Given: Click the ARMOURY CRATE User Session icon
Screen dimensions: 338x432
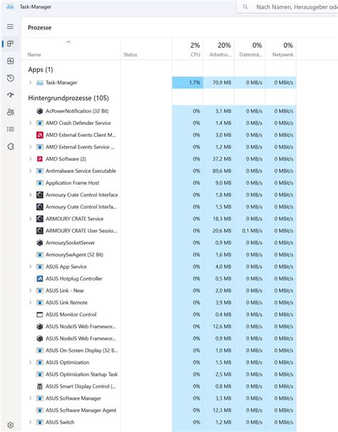Looking at the screenshot, I should tap(40, 231).
